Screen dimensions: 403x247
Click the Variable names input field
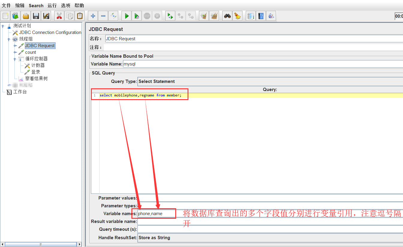[156, 214]
